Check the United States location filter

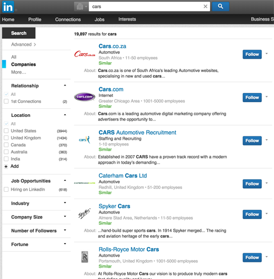6,131
